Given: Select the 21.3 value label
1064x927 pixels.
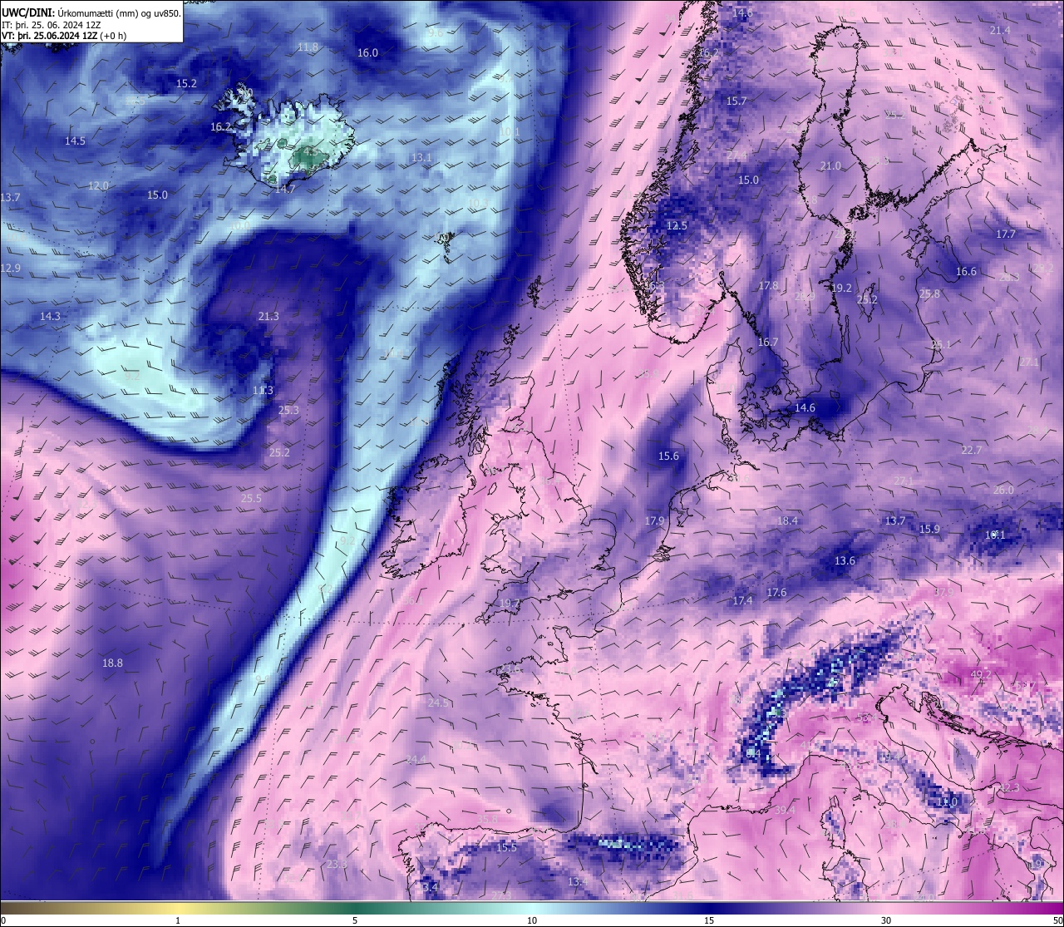Looking at the screenshot, I should (x=268, y=316).
